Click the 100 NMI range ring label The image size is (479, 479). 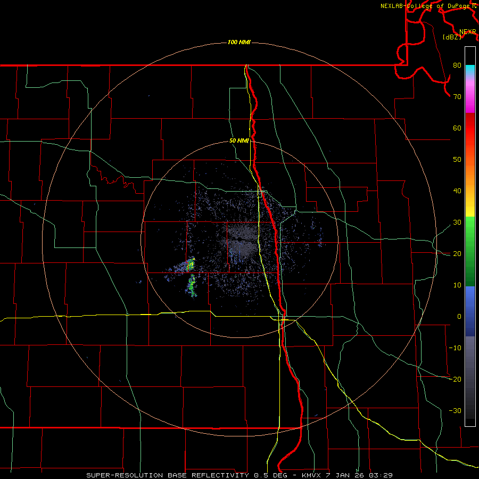[239, 42]
